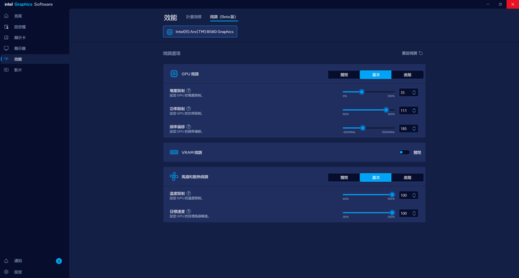Click the 電壓限制 voltage limit slider
This screenshot has height=278, width=519.
(x=369, y=92)
